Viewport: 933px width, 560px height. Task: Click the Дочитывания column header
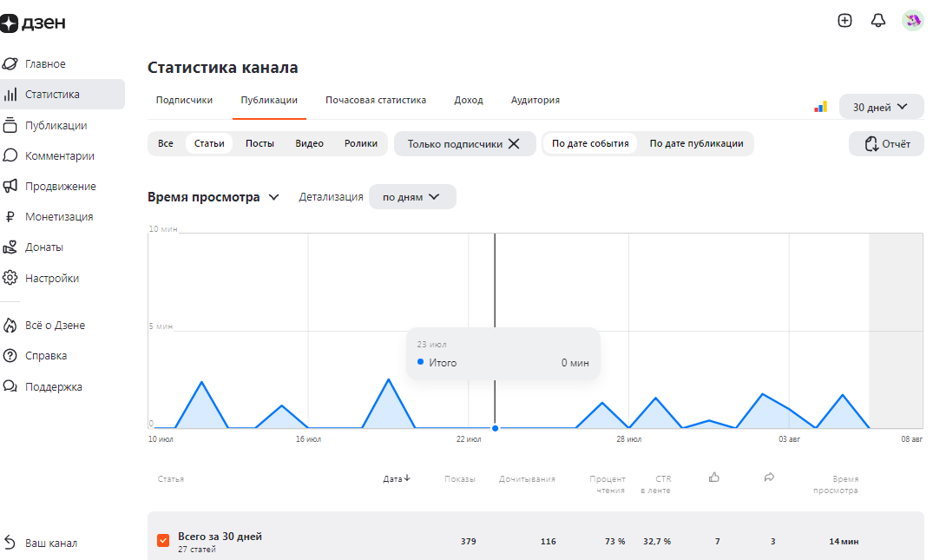coord(527,479)
